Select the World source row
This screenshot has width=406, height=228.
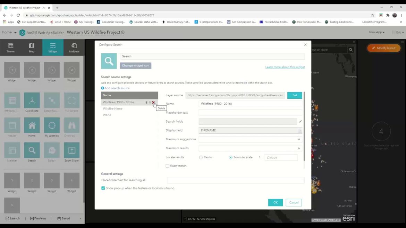coord(129,115)
